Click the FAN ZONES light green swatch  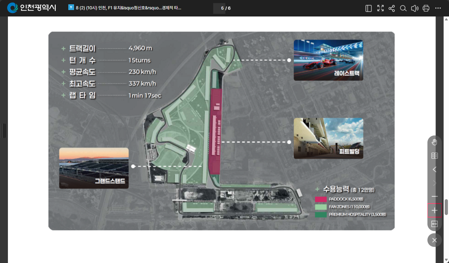[320, 207]
